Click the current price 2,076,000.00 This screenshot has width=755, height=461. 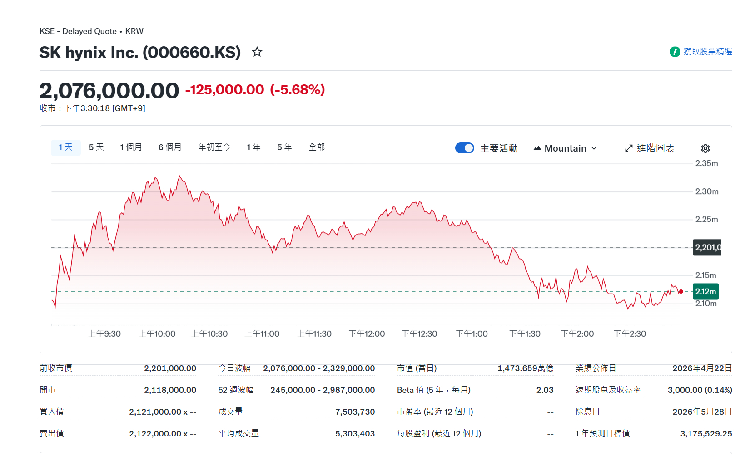[x=109, y=91]
